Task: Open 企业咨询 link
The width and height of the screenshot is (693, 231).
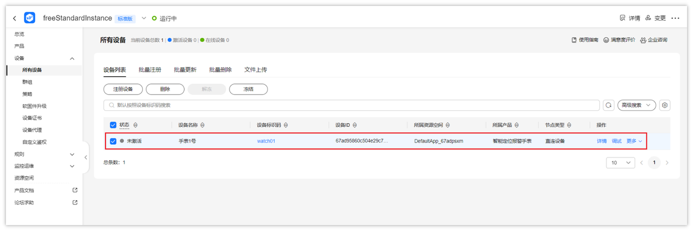Action: click(x=653, y=40)
